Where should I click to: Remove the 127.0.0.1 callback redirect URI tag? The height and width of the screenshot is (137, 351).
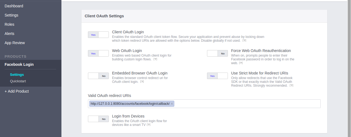172,104
